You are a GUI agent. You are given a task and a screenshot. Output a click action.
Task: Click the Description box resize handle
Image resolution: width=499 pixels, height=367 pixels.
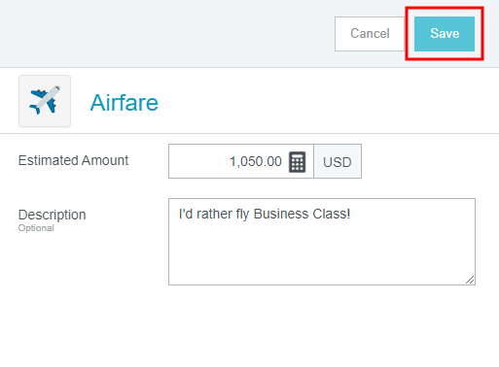point(470,280)
